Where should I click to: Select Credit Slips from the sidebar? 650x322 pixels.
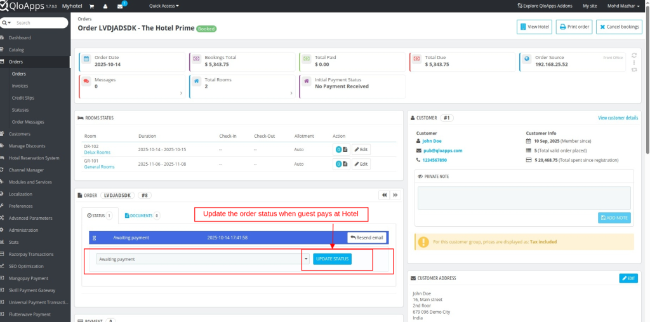tap(22, 98)
